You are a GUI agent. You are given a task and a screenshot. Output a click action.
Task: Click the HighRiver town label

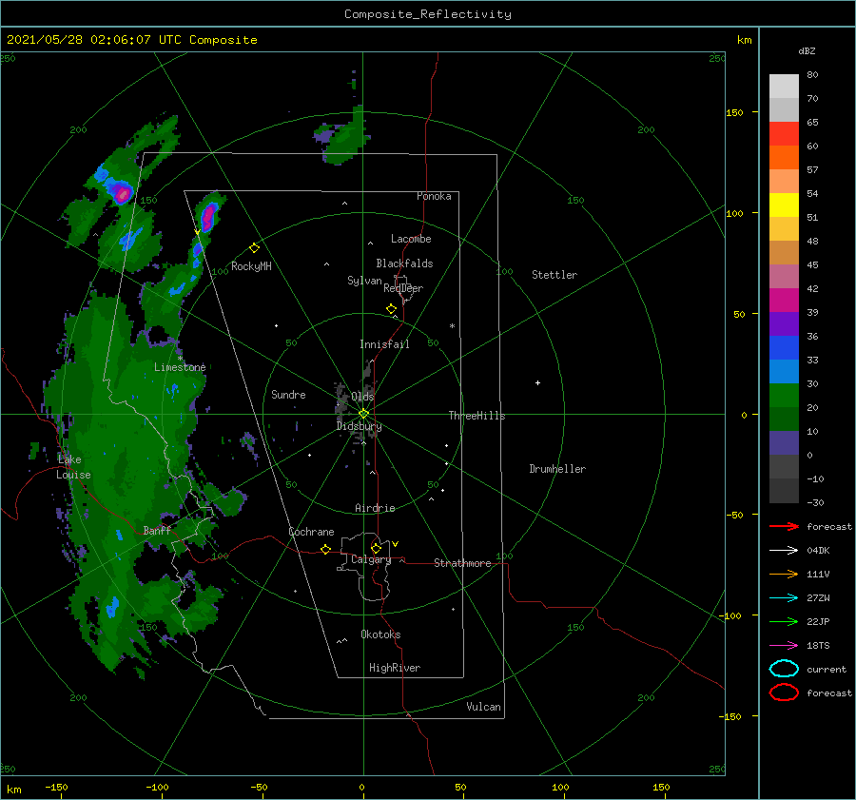click(395, 668)
